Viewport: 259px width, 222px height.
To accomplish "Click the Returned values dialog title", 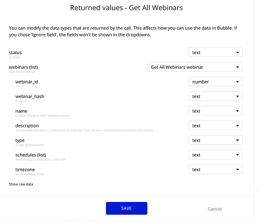I will pos(126,8).
